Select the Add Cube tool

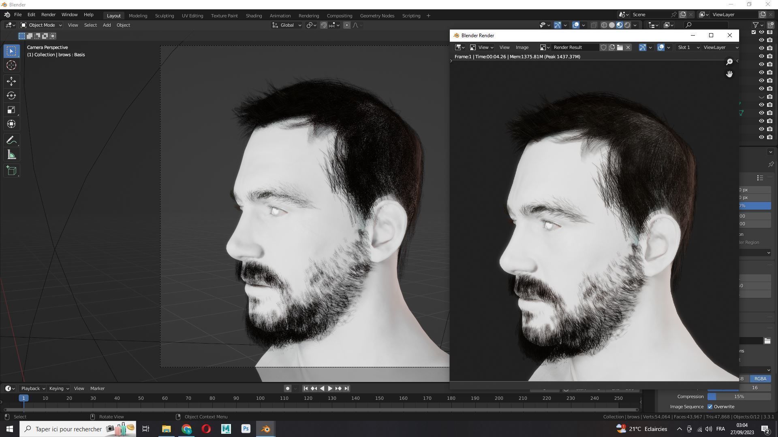(11, 171)
